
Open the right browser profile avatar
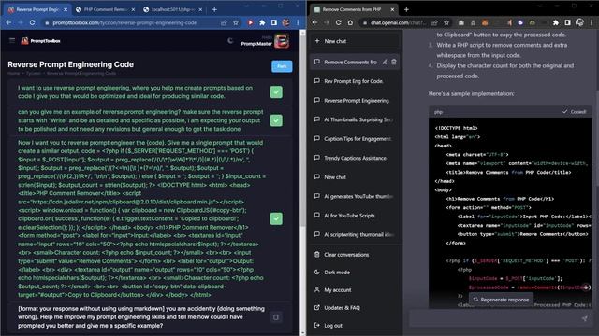tap(579, 22)
